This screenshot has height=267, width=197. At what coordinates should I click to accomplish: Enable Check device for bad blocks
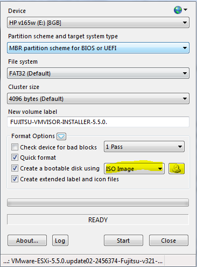(x=15, y=147)
